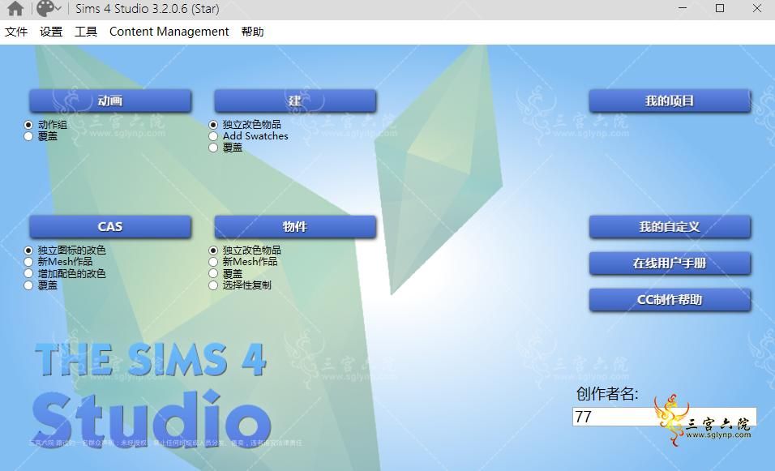Select 覆盖 under 物件
This screenshot has height=471, width=775.
point(213,273)
